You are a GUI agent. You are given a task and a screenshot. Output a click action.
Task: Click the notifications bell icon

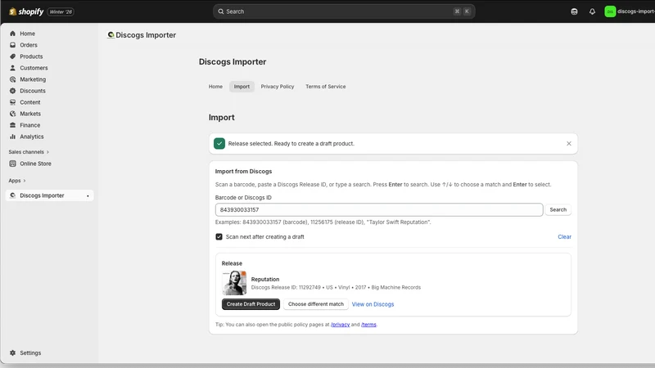[x=592, y=11]
